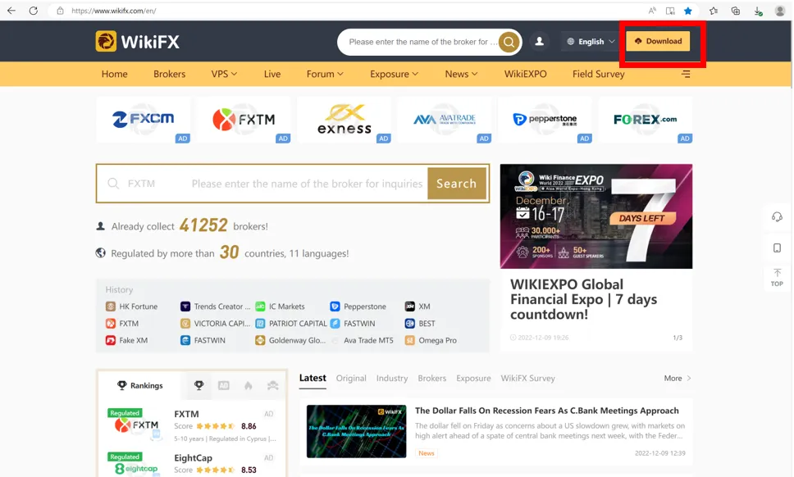This screenshot has width=794, height=477.
Task: Switch to the Original news tab
Action: click(x=351, y=378)
